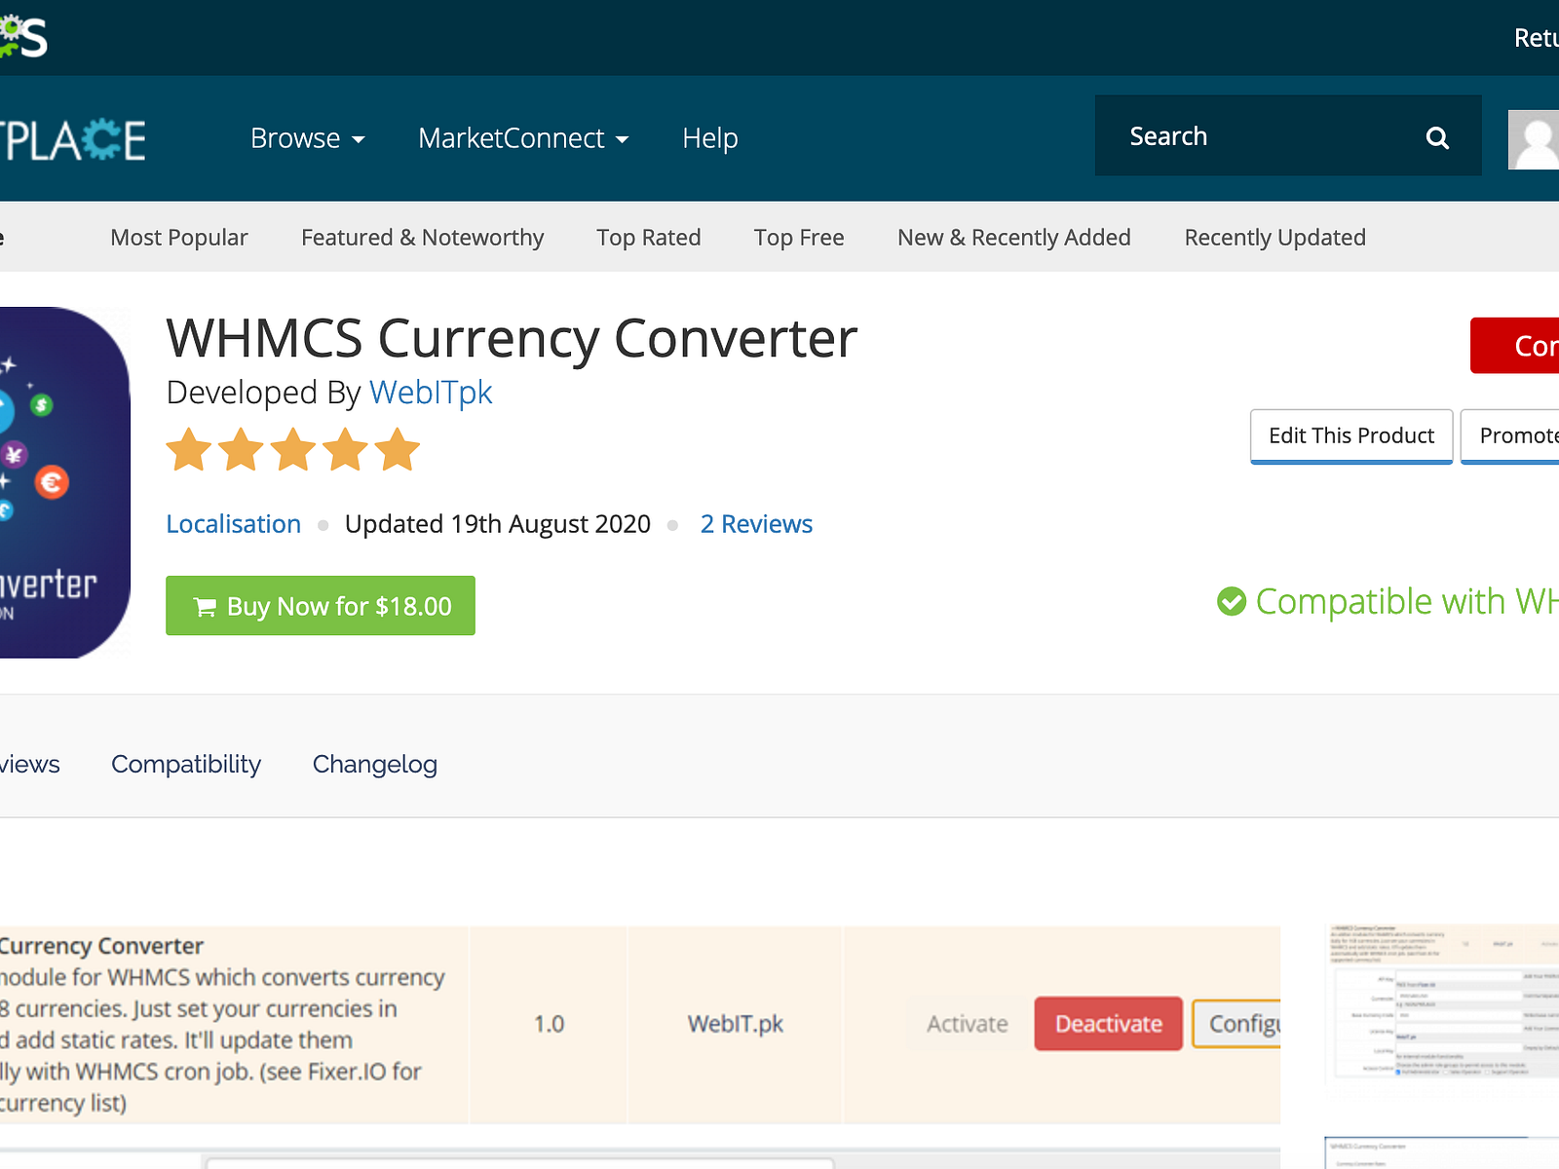
Task: Go to Featured & Noteworthy
Action: coord(423,238)
